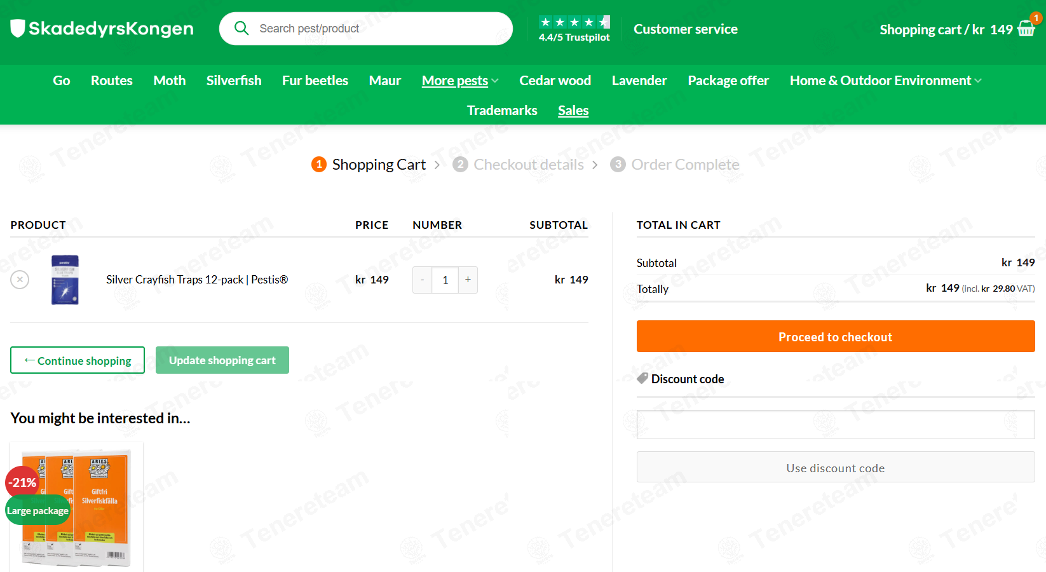Click the -21% discount badge
Image resolution: width=1046 pixels, height=572 pixels.
22,482
